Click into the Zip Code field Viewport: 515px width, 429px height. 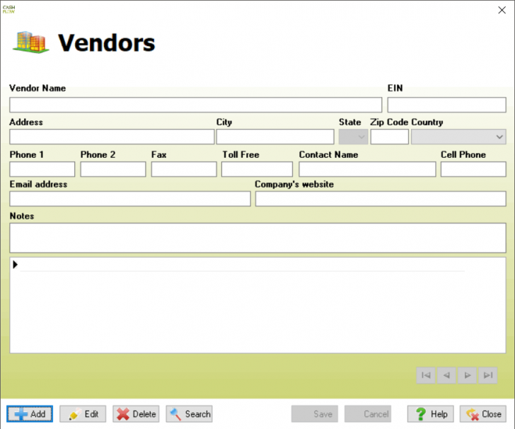(390, 137)
